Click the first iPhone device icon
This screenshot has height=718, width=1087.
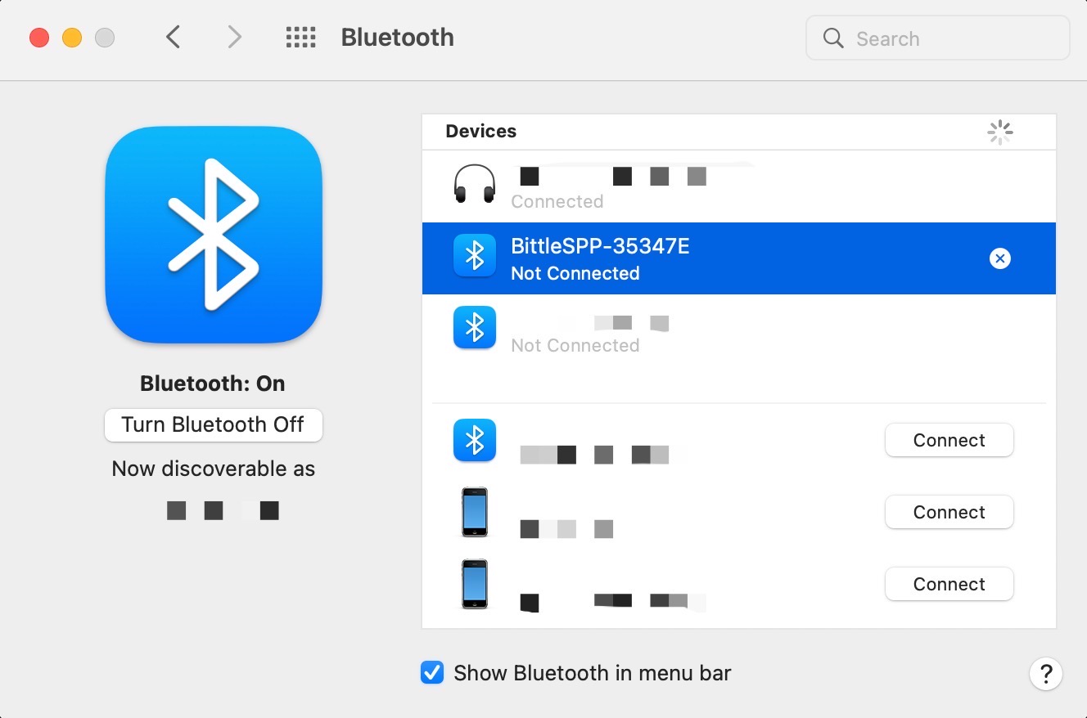coord(475,512)
